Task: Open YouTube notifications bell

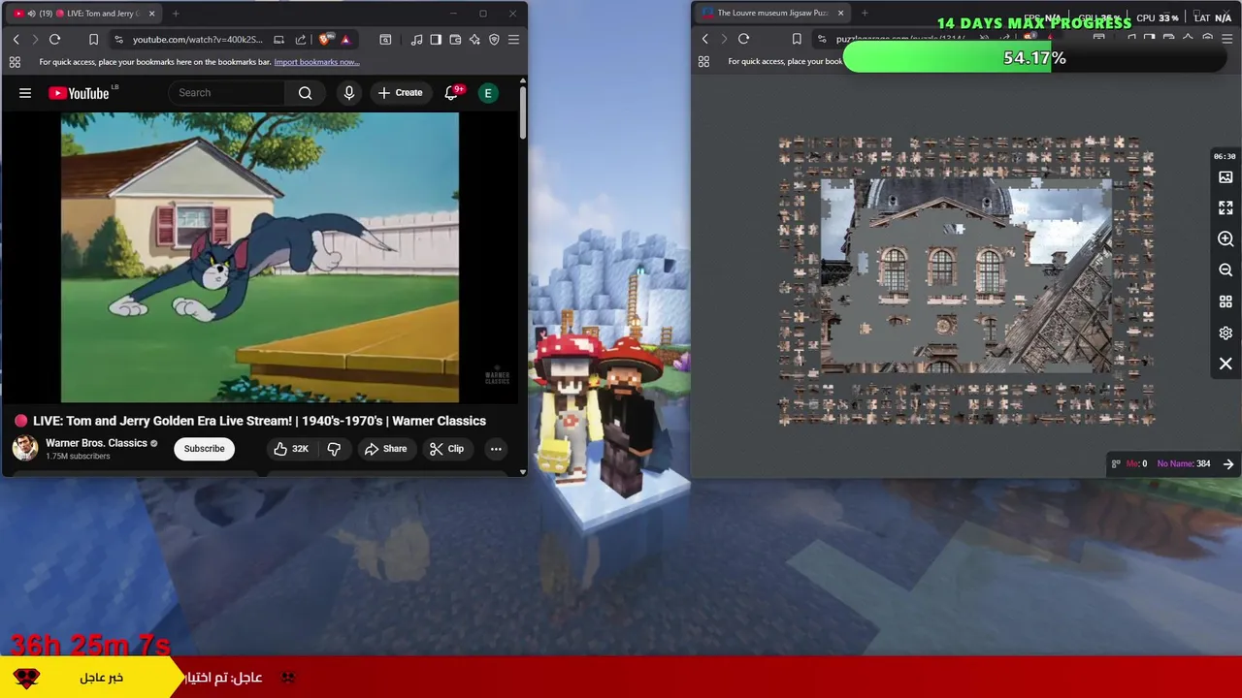Action: pyautogui.click(x=451, y=93)
